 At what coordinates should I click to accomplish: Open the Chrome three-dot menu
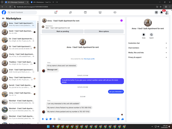[170, 7]
